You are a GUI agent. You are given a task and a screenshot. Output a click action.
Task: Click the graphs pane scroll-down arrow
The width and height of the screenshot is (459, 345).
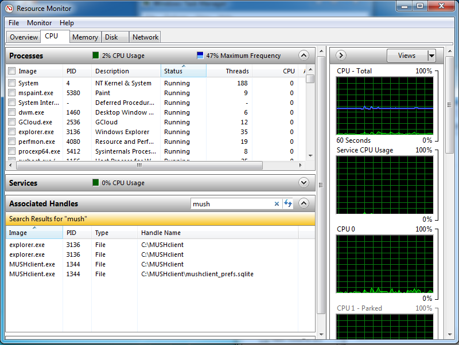450,335
